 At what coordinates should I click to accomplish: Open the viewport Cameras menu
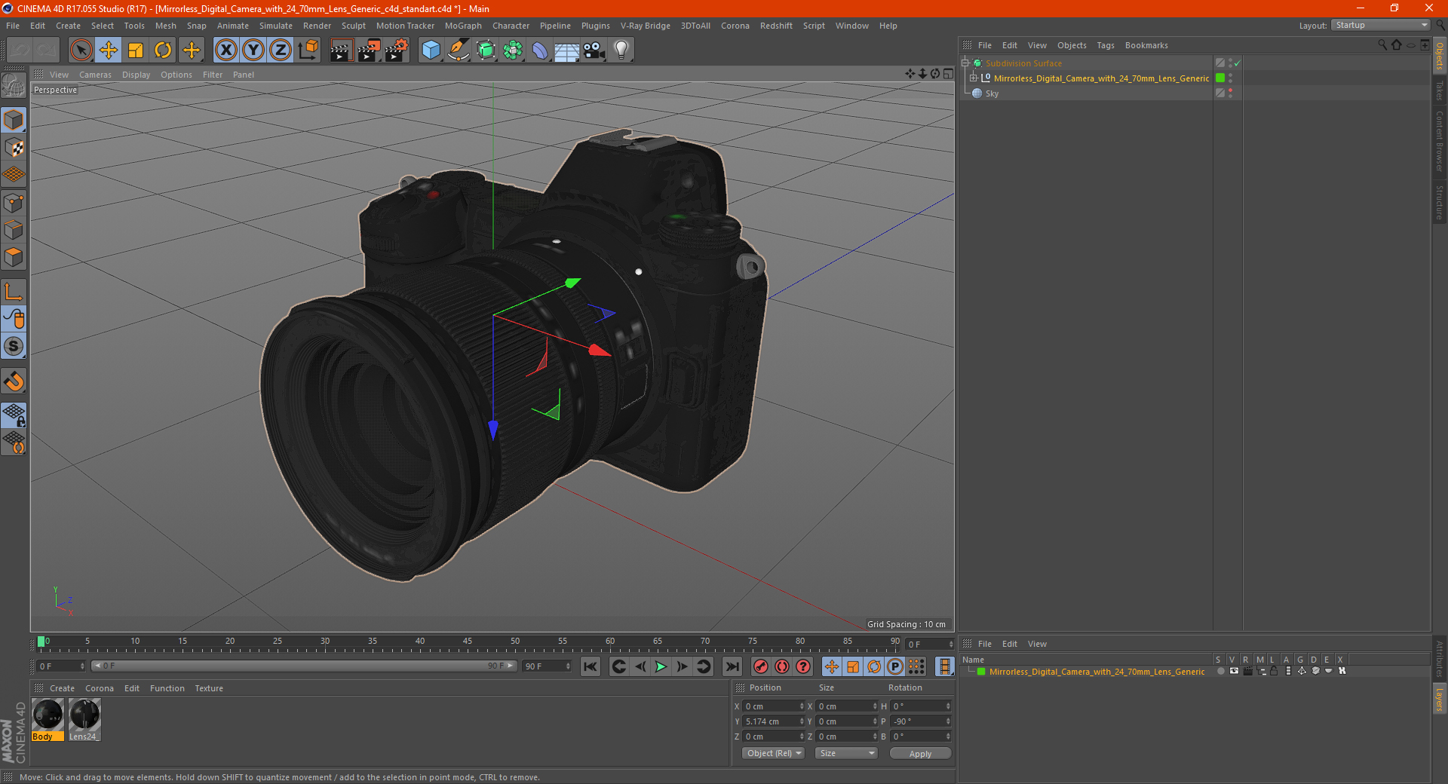(x=95, y=75)
